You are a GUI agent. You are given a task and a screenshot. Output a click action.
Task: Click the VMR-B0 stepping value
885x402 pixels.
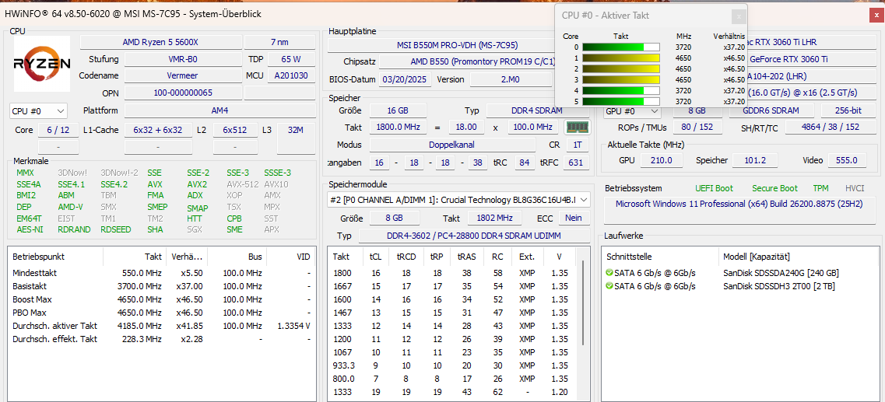coord(183,58)
